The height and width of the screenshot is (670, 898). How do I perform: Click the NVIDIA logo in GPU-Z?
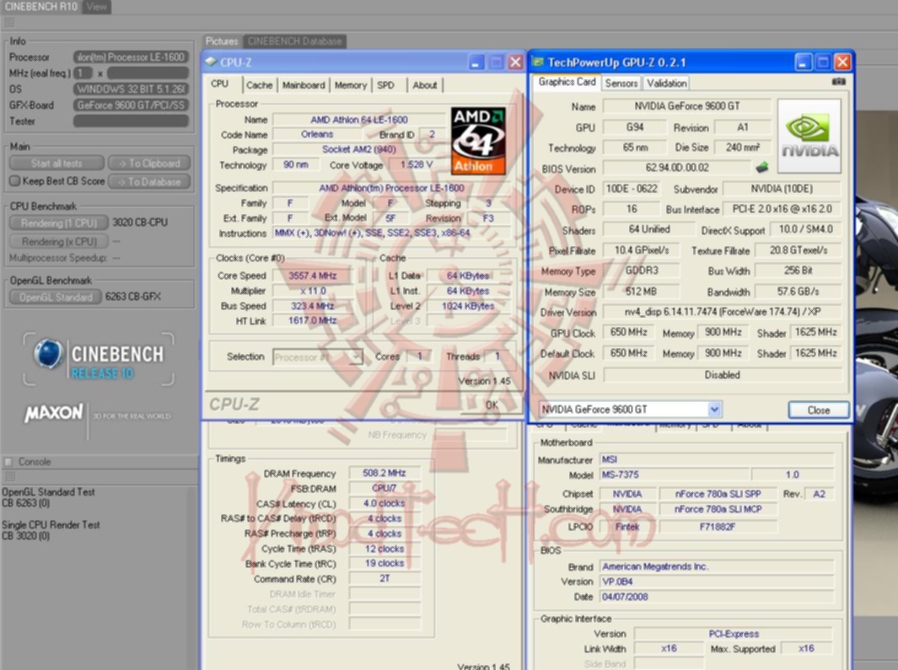point(809,137)
